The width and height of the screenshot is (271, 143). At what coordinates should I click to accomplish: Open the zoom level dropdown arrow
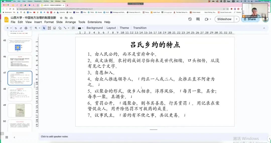pyautogui.click(x=39, y=28)
